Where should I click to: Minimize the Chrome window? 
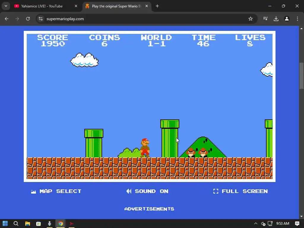point(270,6)
